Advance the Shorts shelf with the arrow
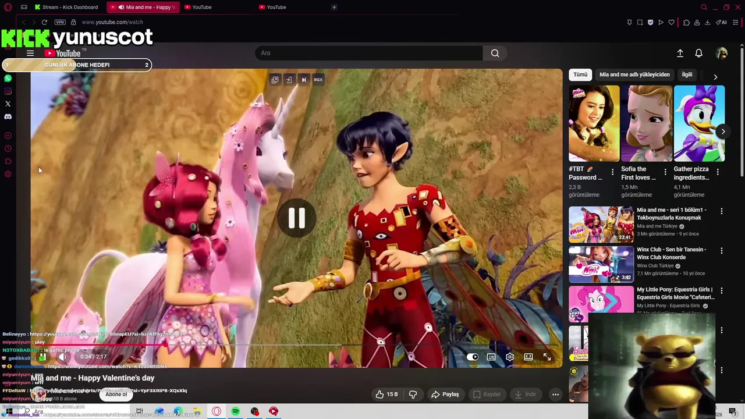Viewport: 745px width, 419px height. [x=723, y=132]
